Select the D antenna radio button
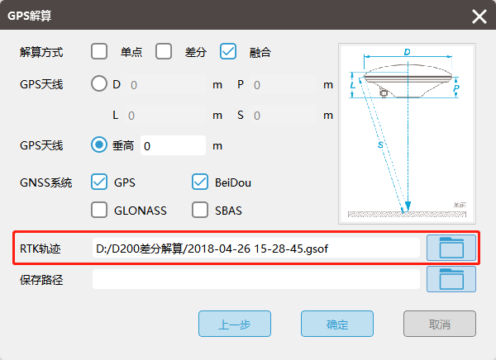496x360 pixels. pyautogui.click(x=99, y=84)
